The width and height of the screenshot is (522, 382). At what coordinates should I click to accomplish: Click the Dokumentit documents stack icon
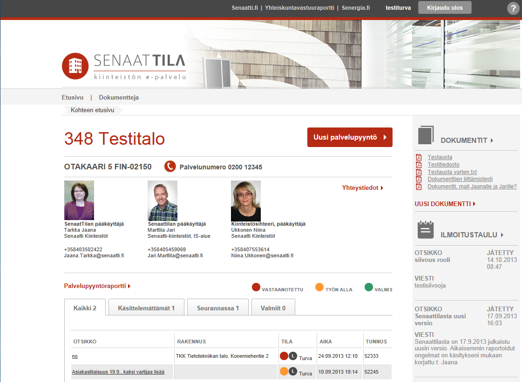[426, 135]
